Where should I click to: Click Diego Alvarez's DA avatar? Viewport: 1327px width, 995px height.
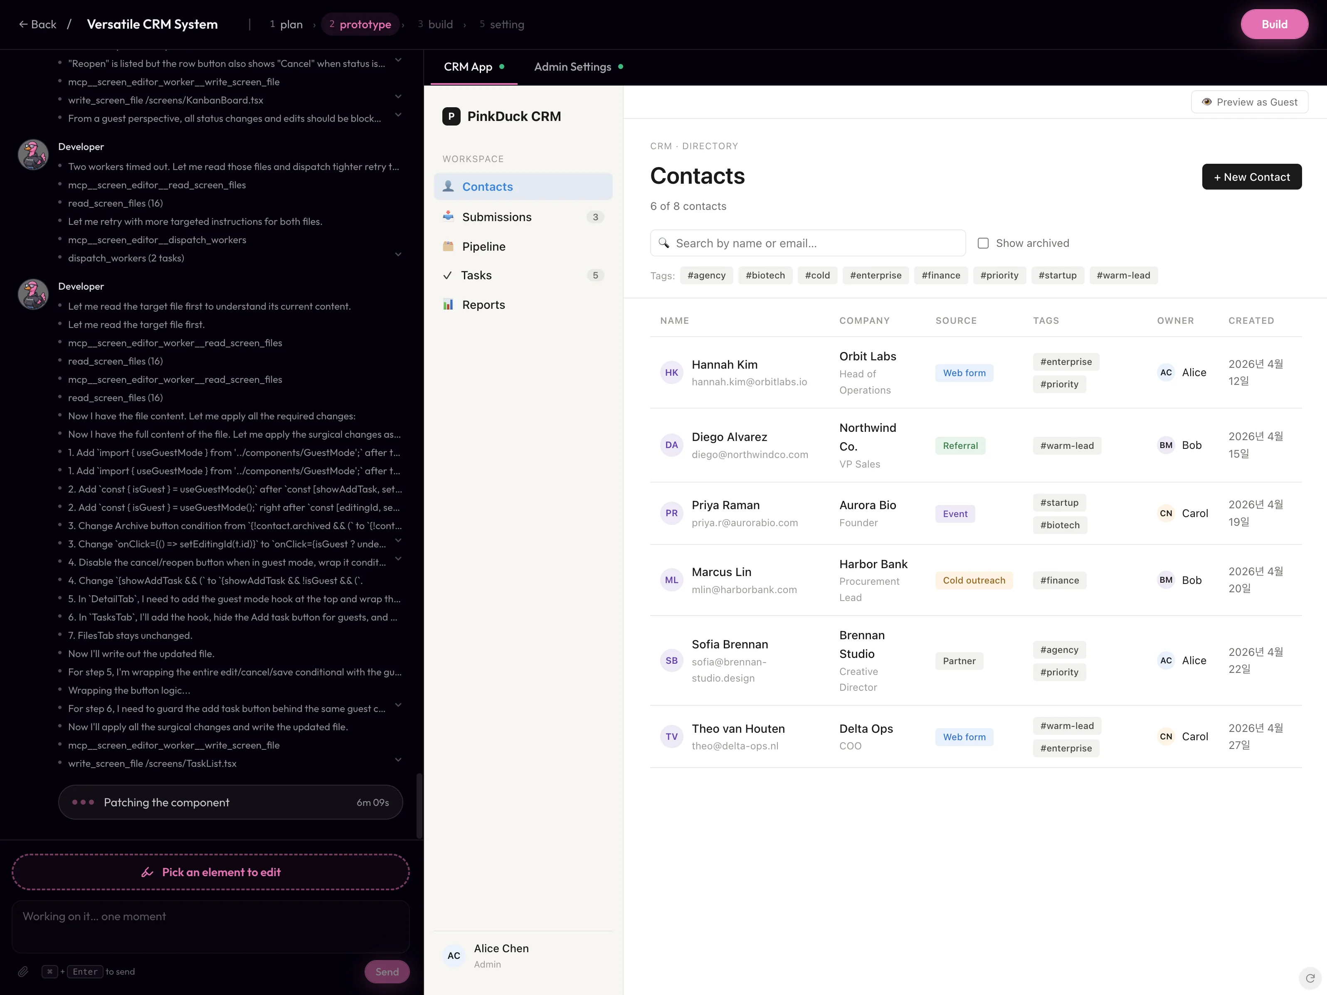(671, 445)
